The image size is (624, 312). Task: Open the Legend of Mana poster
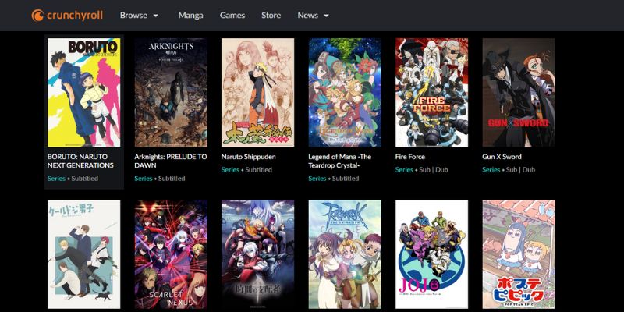click(x=345, y=92)
